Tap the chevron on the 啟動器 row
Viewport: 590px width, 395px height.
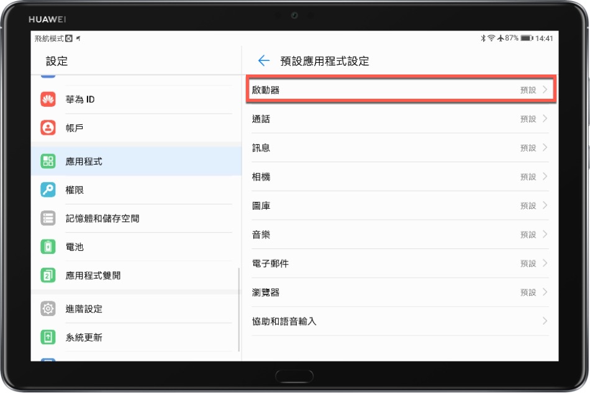tap(545, 89)
